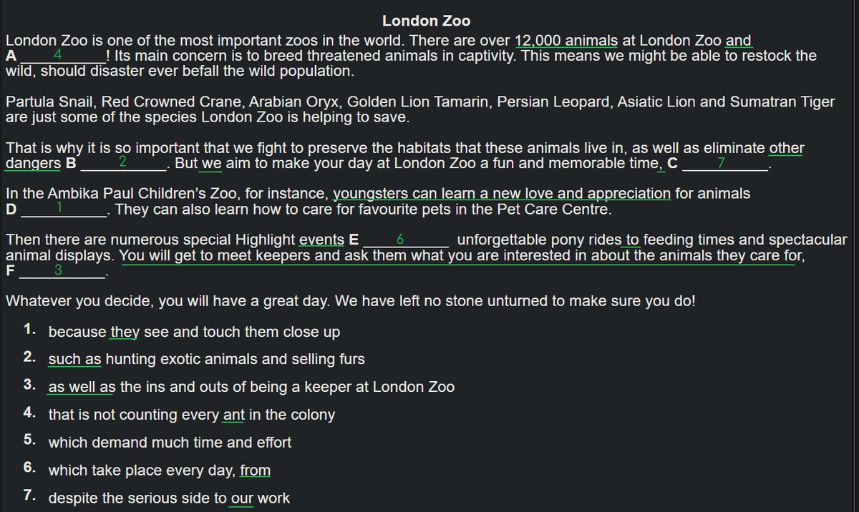The height and width of the screenshot is (512, 859).
Task: Click the underlined 'other' at line end
Action: pos(786,148)
